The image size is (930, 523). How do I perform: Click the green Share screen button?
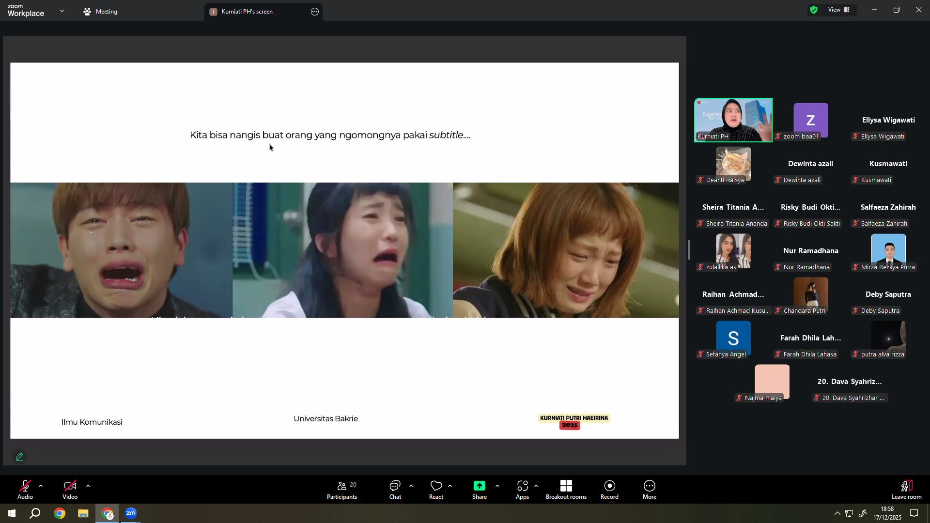pyautogui.click(x=480, y=490)
